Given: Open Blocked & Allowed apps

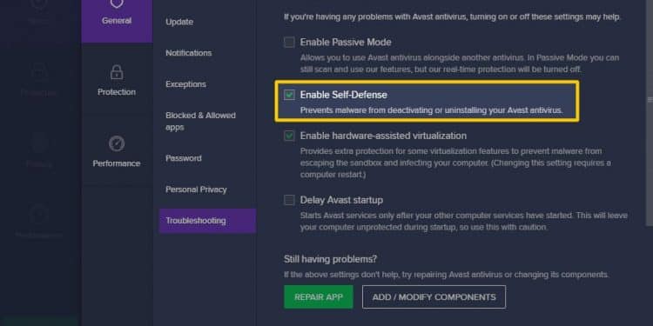Looking at the screenshot, I should tap(201, 121).
